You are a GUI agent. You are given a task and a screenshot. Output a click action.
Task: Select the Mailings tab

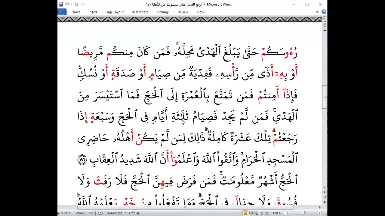tap(163, 12)
